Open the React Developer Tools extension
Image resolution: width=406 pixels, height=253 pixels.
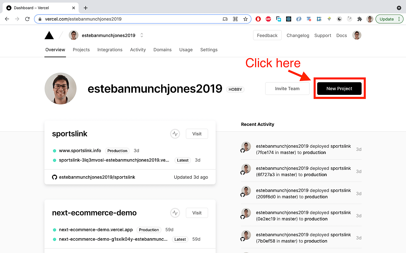[288, 19]
